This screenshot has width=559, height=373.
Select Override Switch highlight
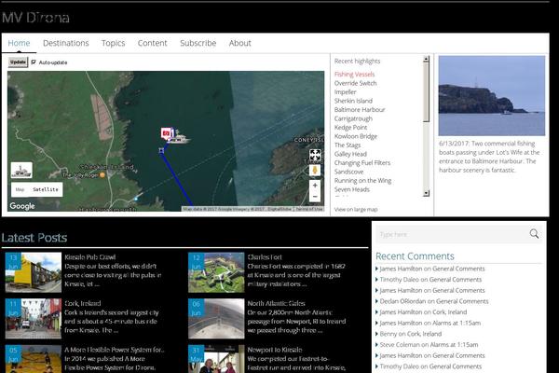point(356,83)
